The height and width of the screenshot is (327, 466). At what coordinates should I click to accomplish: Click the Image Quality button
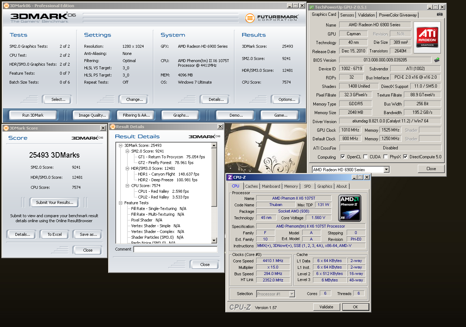(x=92, y=115)
